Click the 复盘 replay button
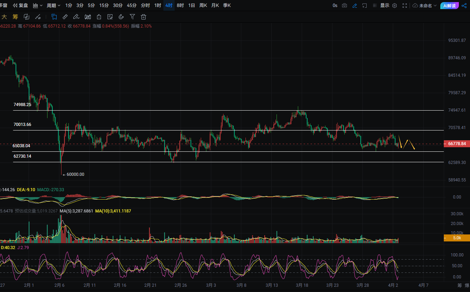Image resolution: width=470 pixels, height=292 pixels. 20,6
